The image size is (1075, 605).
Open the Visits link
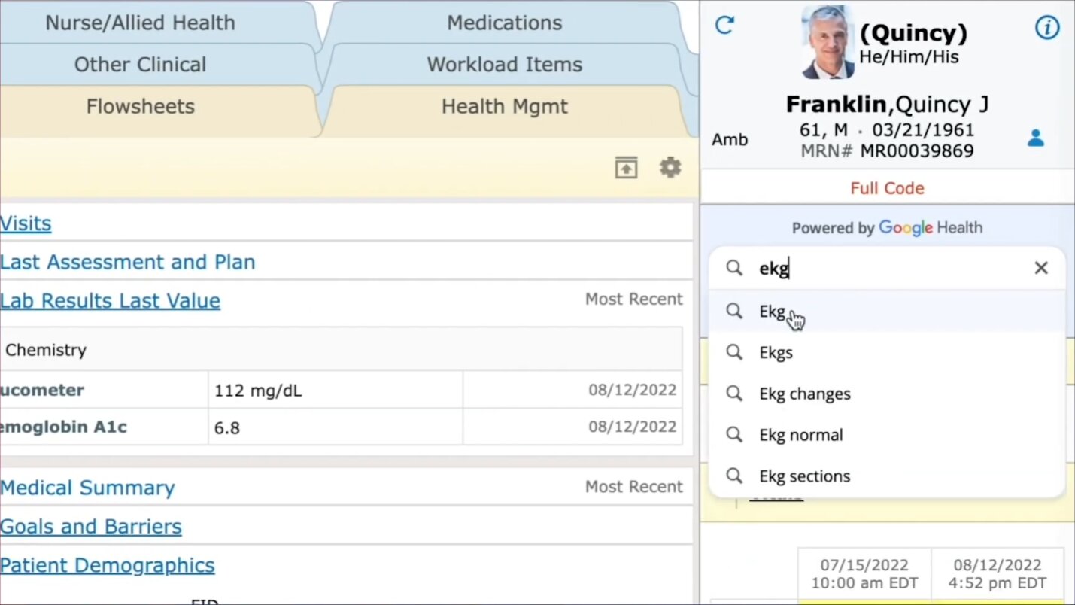[x=26, y=223]
